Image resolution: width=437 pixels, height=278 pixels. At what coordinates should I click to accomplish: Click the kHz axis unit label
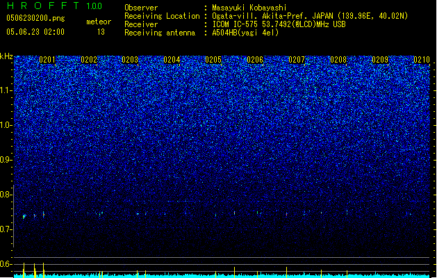point(6,56)
